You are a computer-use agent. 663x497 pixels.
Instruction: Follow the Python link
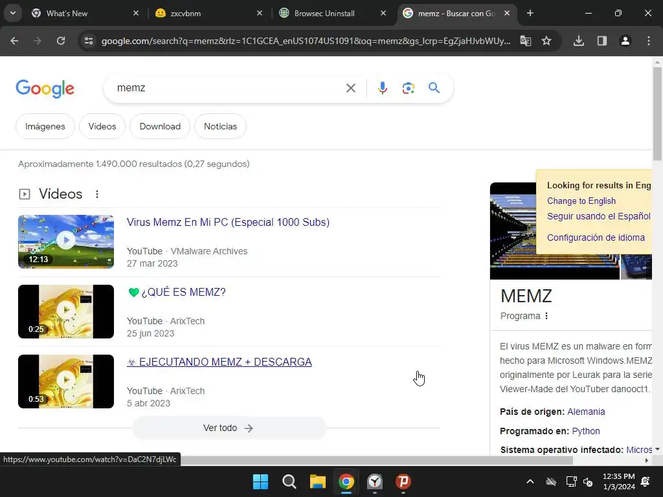coord(585,431)
